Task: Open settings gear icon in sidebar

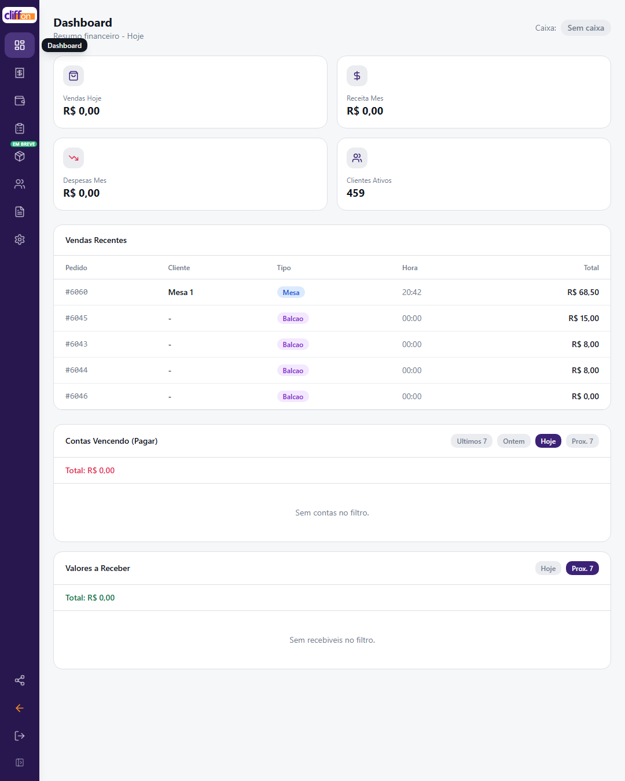Action: point(20,240)
